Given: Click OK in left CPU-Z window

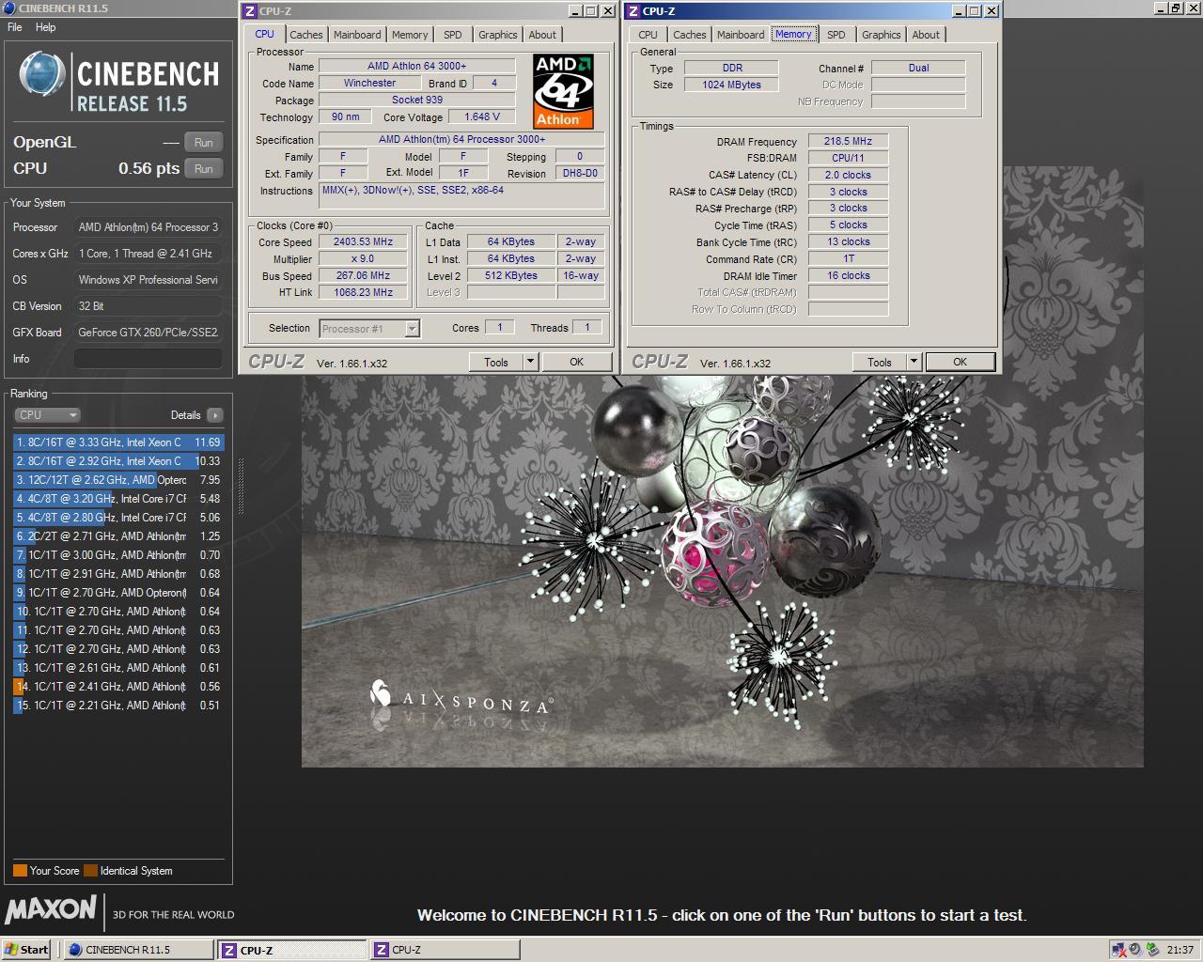Looking at the screenshot, I should point(576,362).
